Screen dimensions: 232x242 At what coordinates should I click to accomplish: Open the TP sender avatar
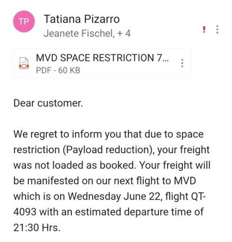tap(24, 22)
